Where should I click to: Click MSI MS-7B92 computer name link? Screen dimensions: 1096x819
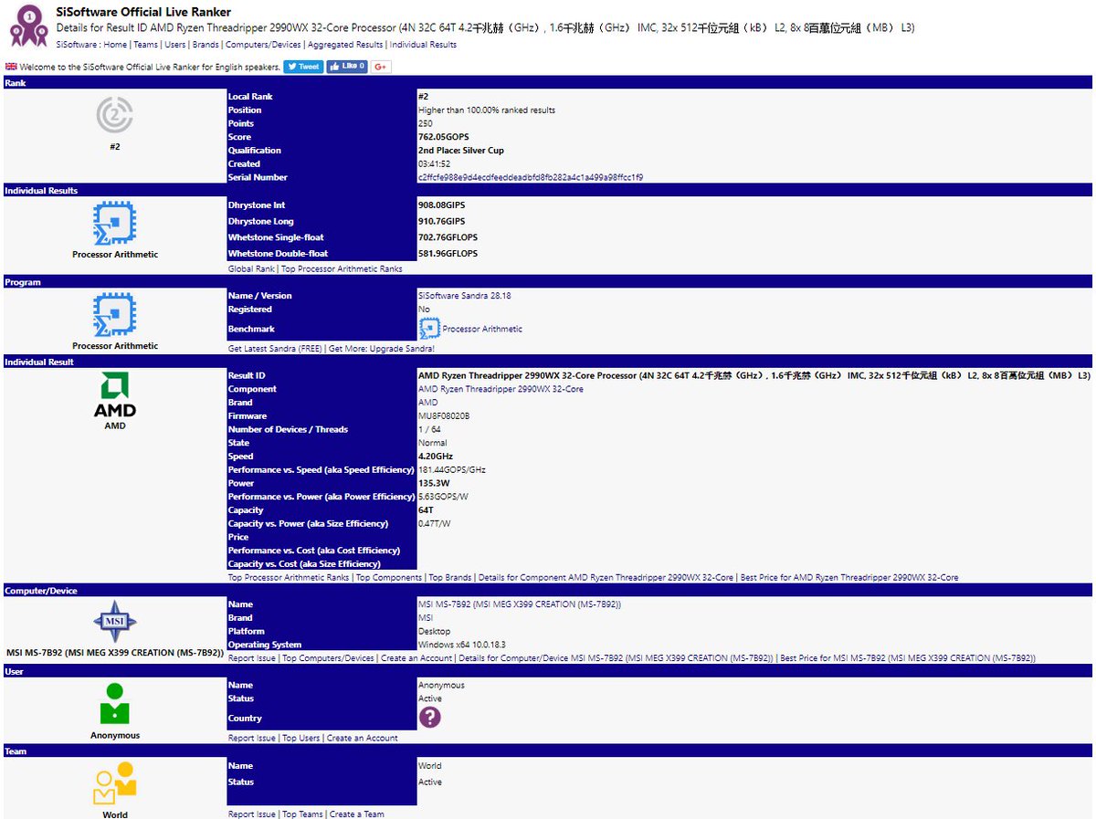[x=520, y=604]
